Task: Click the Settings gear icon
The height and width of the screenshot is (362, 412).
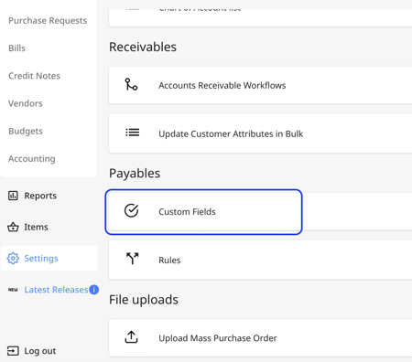Action: point(13,259)
